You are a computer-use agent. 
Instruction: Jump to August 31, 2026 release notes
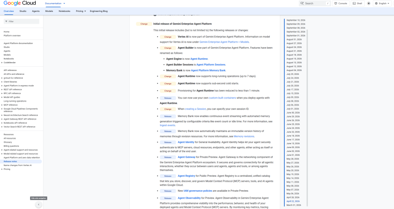[294, 39]
